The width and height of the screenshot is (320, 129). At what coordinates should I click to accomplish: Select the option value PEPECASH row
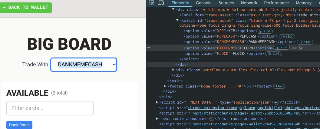(x=231, y=36)
